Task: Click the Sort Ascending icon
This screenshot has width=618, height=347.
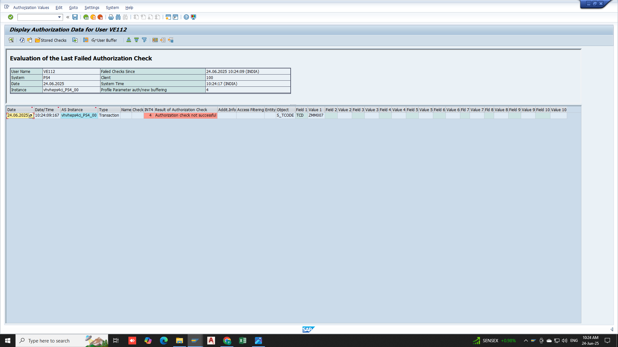Action: click(129, 40)
